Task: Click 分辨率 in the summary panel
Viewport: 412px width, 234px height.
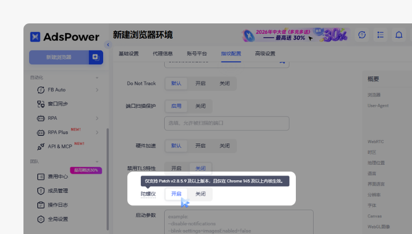Action: [x=374, y=195]
